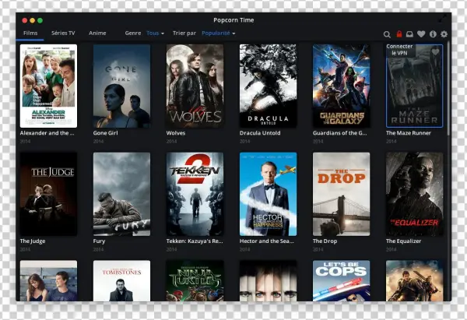Open The Equalizer poster
Image resolution: width=467 pixels, height=320 pixels.
[x=415, y=194]
